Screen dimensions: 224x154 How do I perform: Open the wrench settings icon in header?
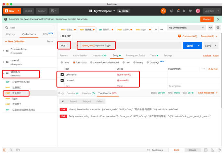[x=178, y=11]
